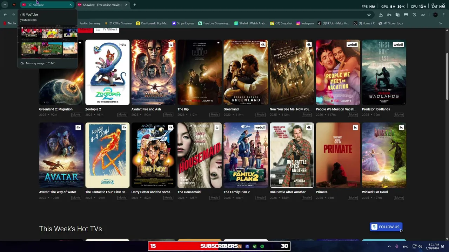Open the Instagram bookmark

tap(305, 23)
